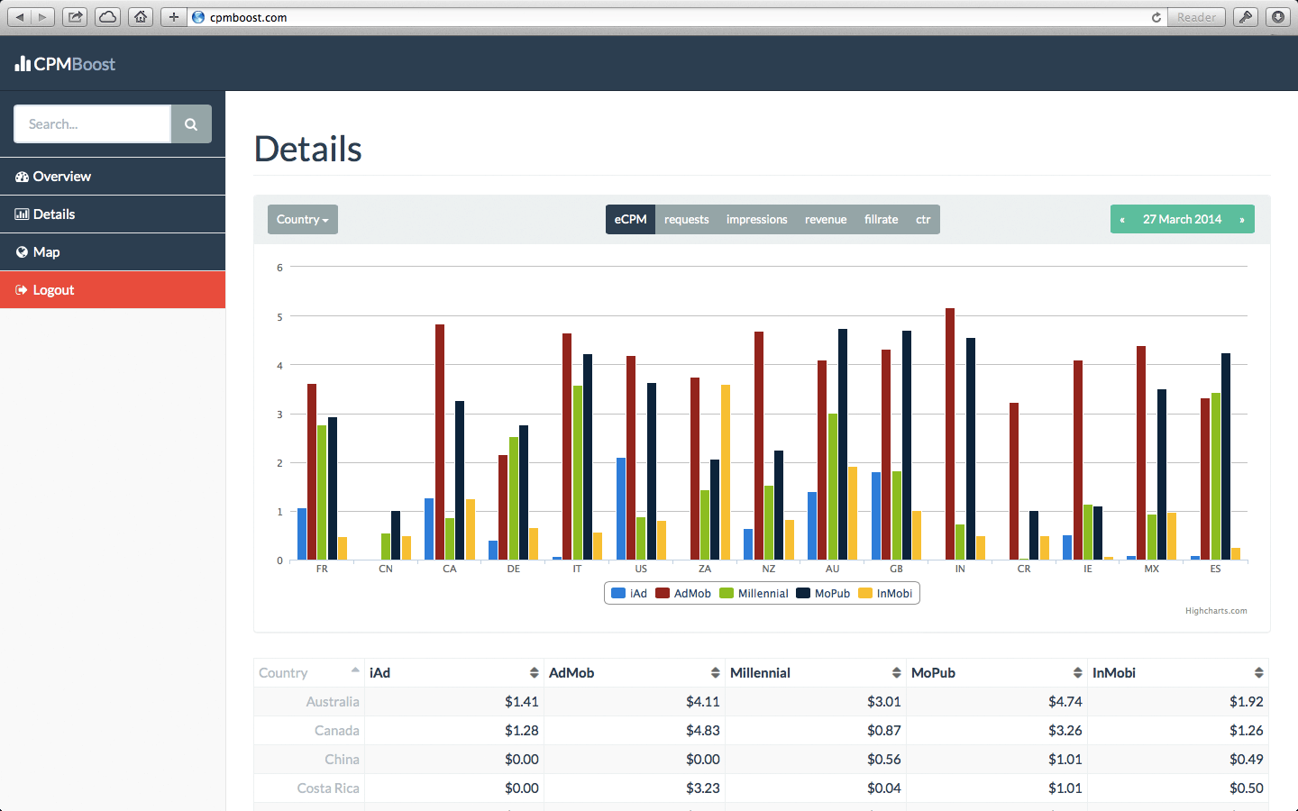The image size is (1298, 811).
Task: Click the CPMBoost logo
Action: click(65, 64)
